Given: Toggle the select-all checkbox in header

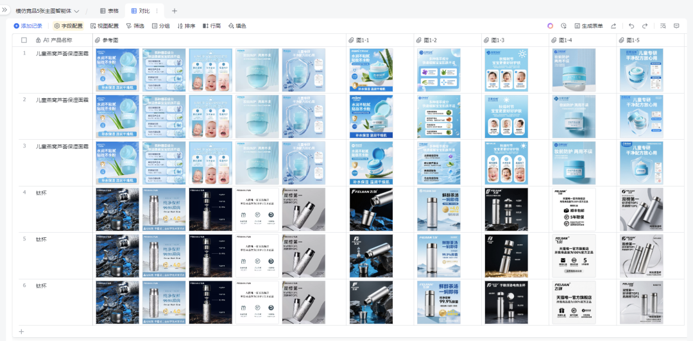Looking at the screenshot, I should [x=24, y=40].
